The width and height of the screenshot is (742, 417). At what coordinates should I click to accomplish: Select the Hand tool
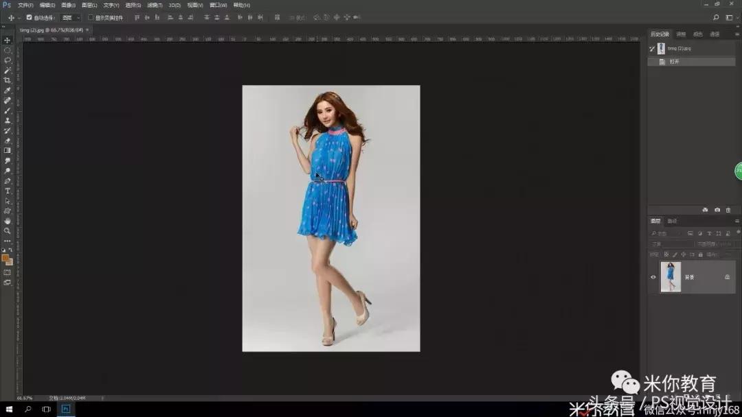tap(8, 221)
